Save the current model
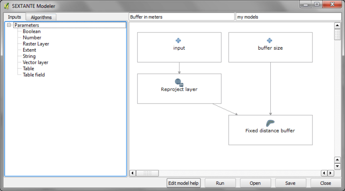 [291, 183]
